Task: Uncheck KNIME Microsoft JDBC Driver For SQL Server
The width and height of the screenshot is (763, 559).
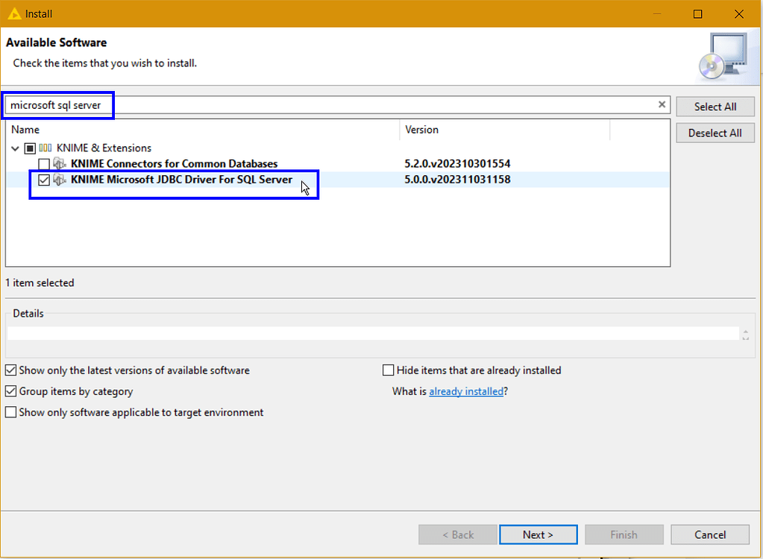Action: [43, 179]
